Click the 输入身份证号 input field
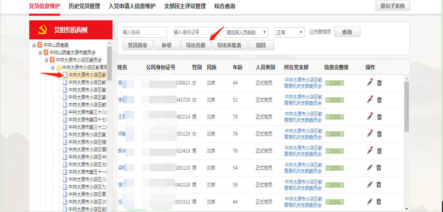The height and width of the screenshot is (212, 443). pos(197,32)
